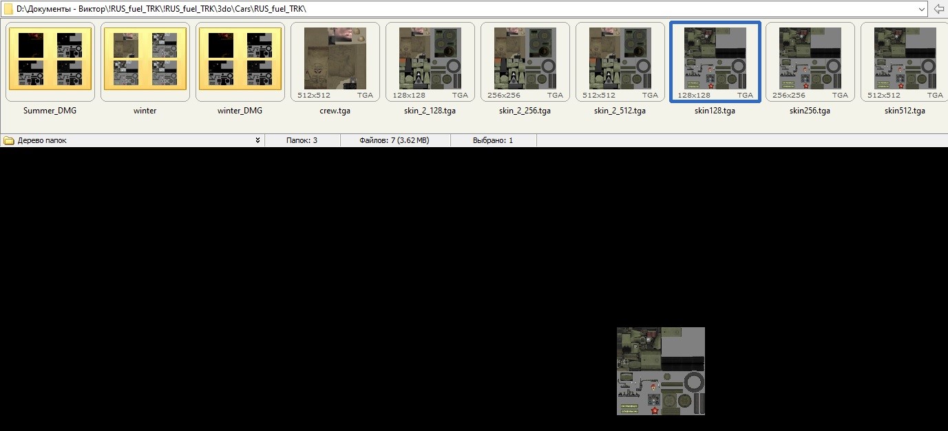Click the Папок: 3 status entry
948x431 pixels.
[x=302, y=140]
